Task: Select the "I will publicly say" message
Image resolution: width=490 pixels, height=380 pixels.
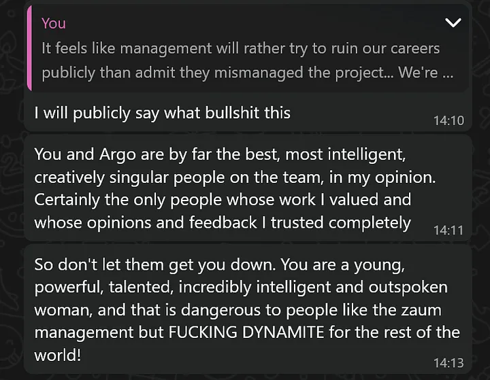Action: [163, 113]
